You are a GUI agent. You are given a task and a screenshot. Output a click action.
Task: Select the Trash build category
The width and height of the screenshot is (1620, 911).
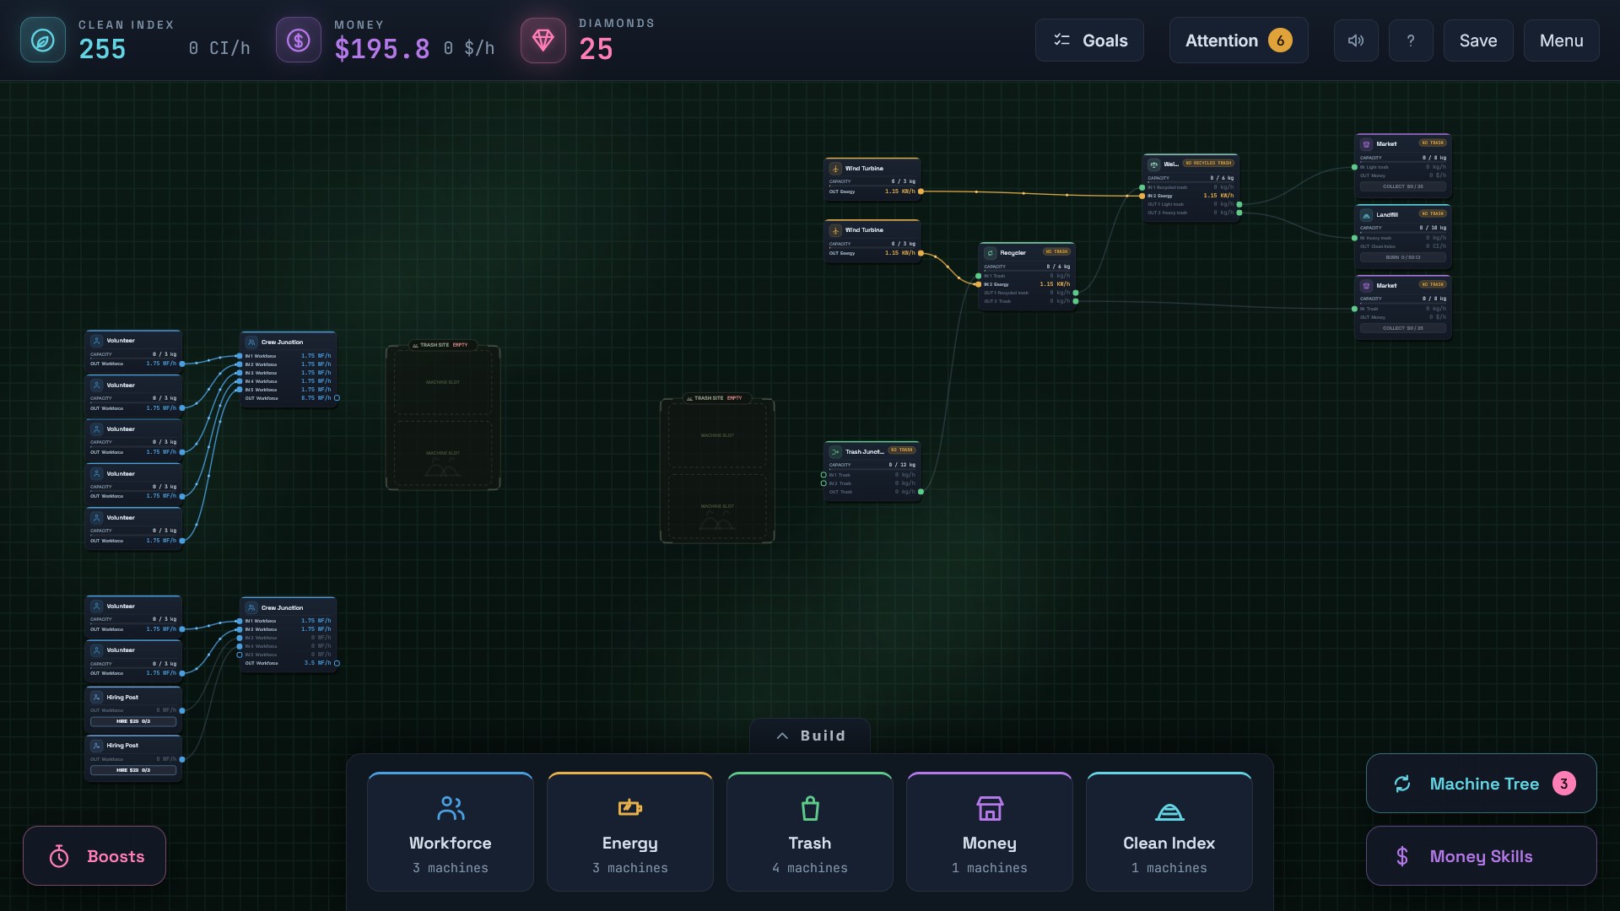pos(810,832)
